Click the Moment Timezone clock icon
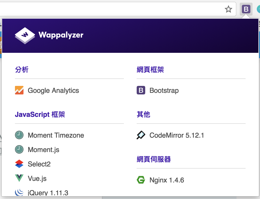The width and height of the screenshot is (260, 199). point(19,135)
